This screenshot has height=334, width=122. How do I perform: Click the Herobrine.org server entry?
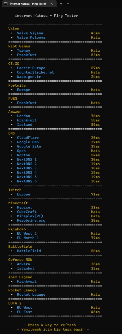pos(31,220)
